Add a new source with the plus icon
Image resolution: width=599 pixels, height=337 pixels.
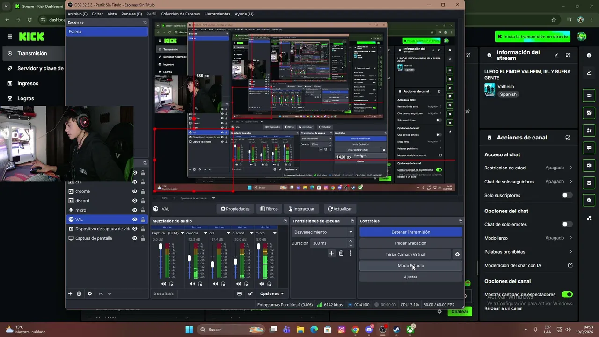(x=70, y=293)
